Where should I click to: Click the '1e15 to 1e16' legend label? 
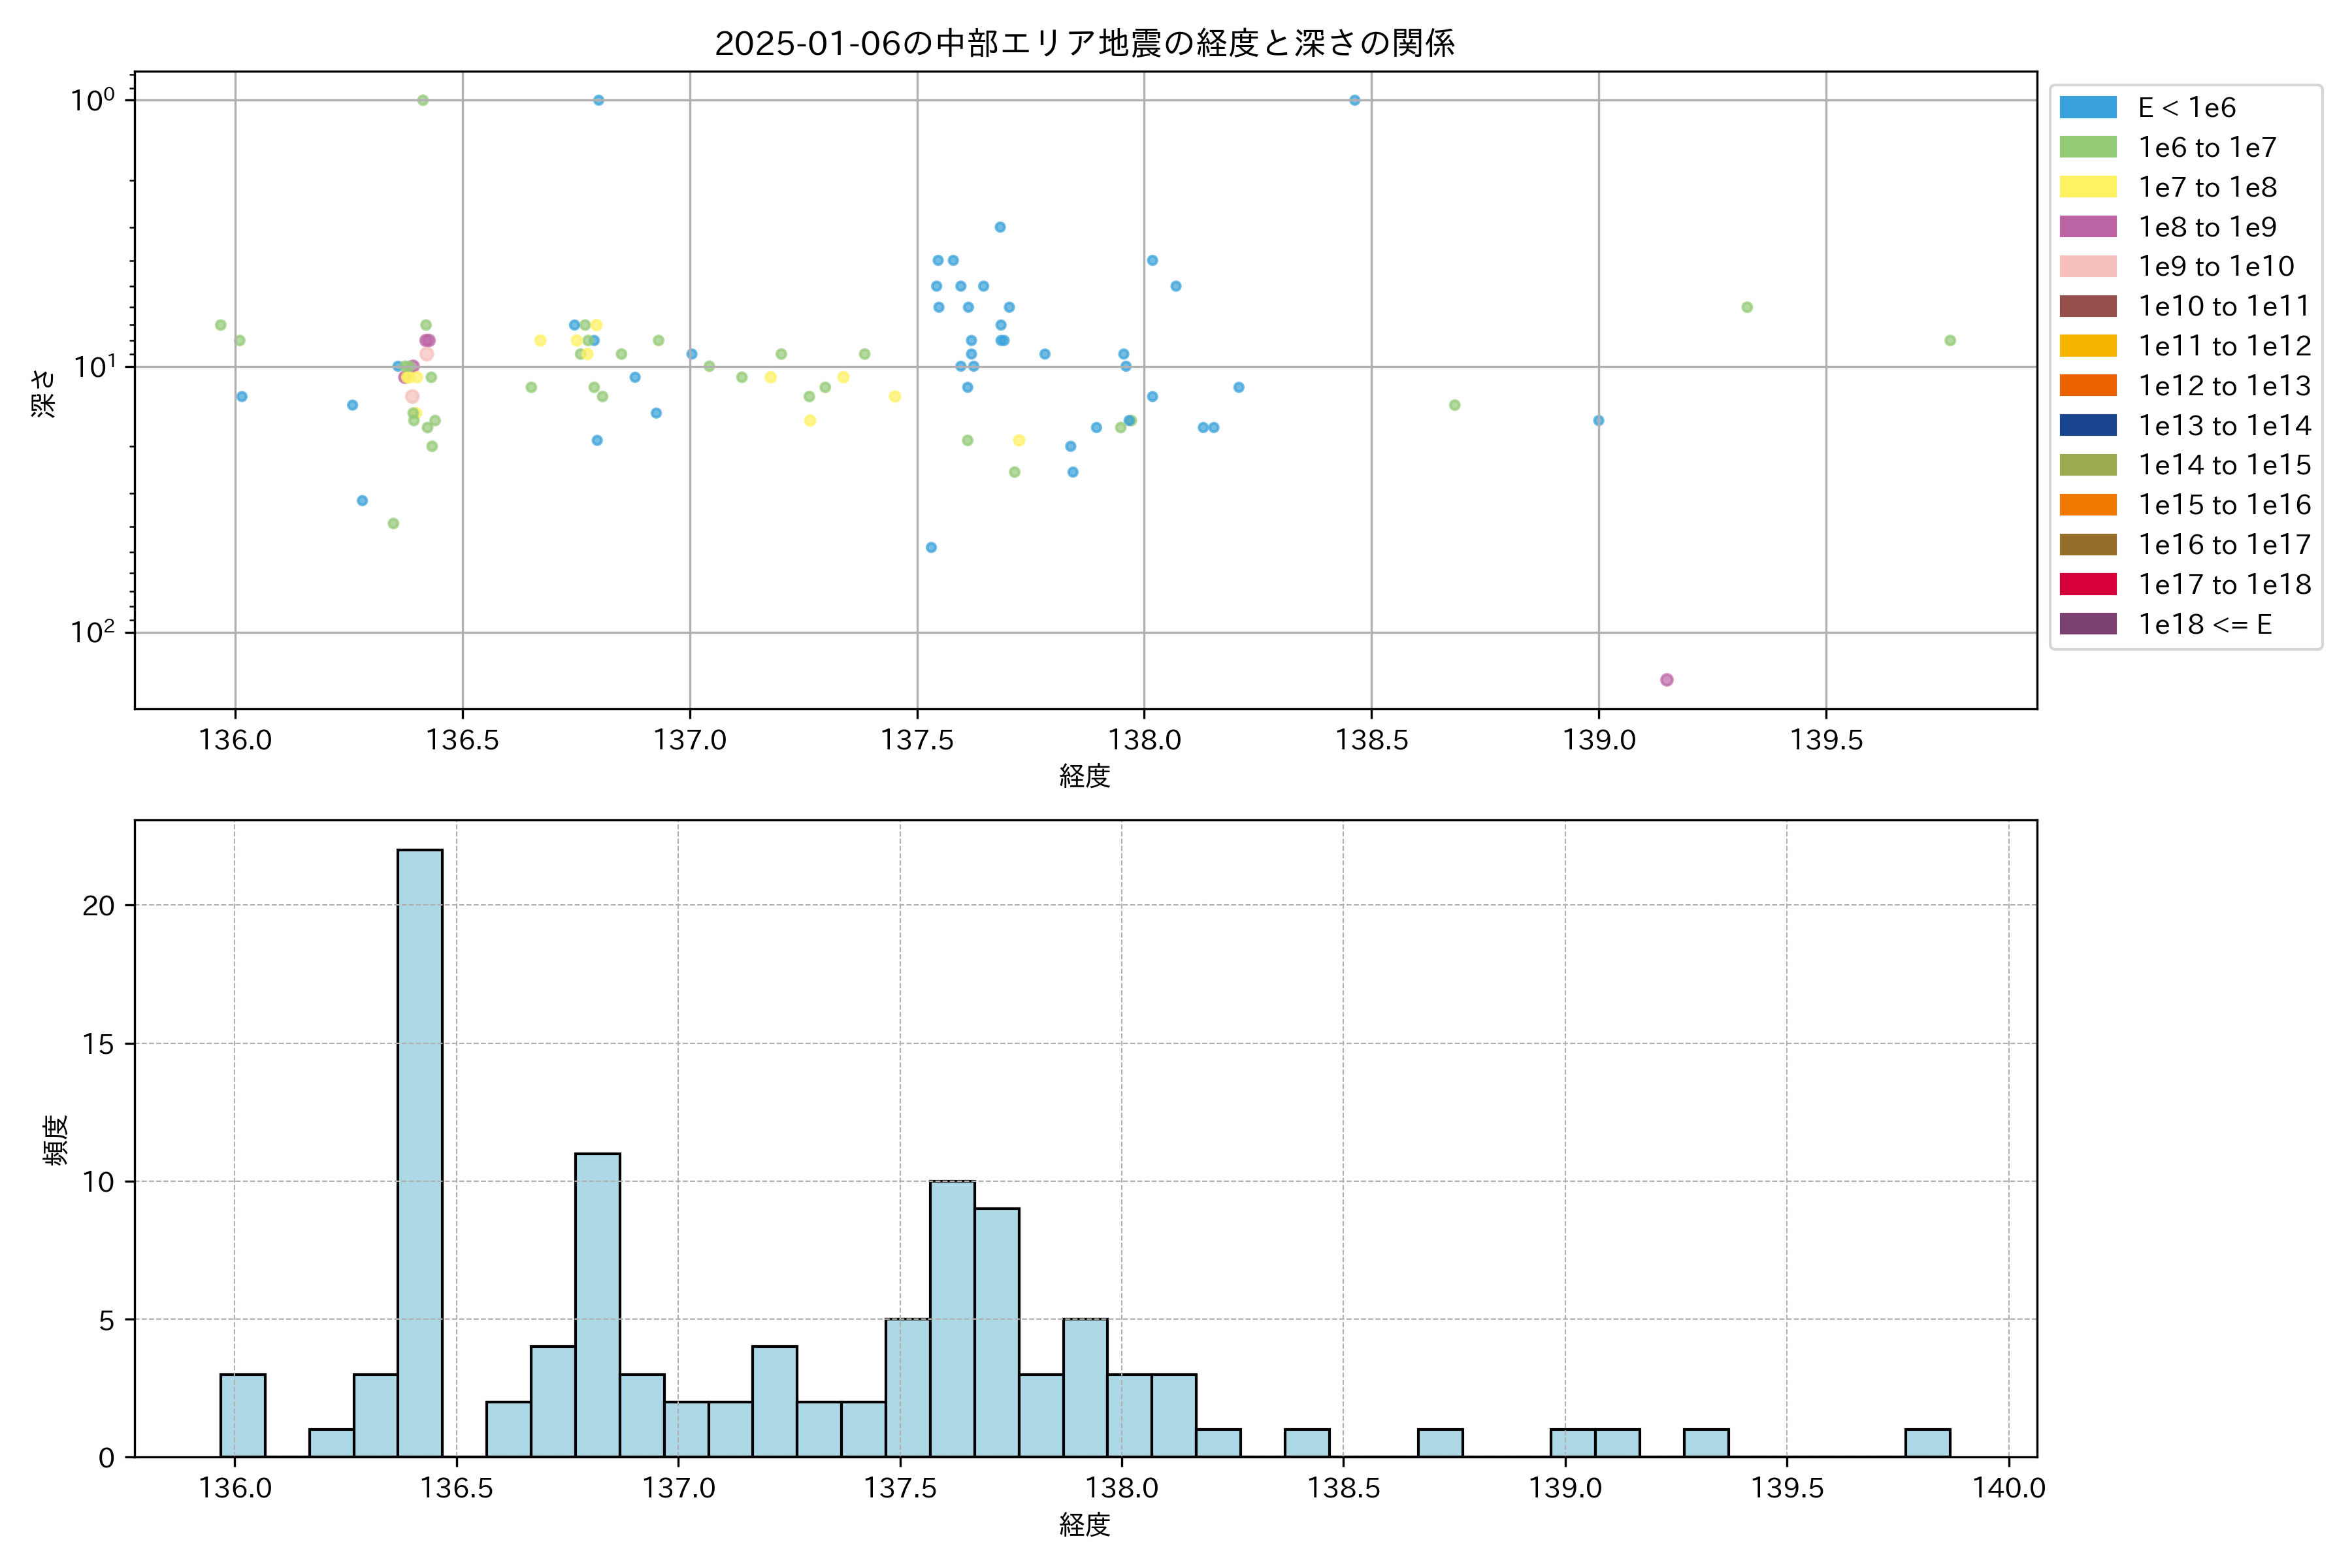(2224, 505)
